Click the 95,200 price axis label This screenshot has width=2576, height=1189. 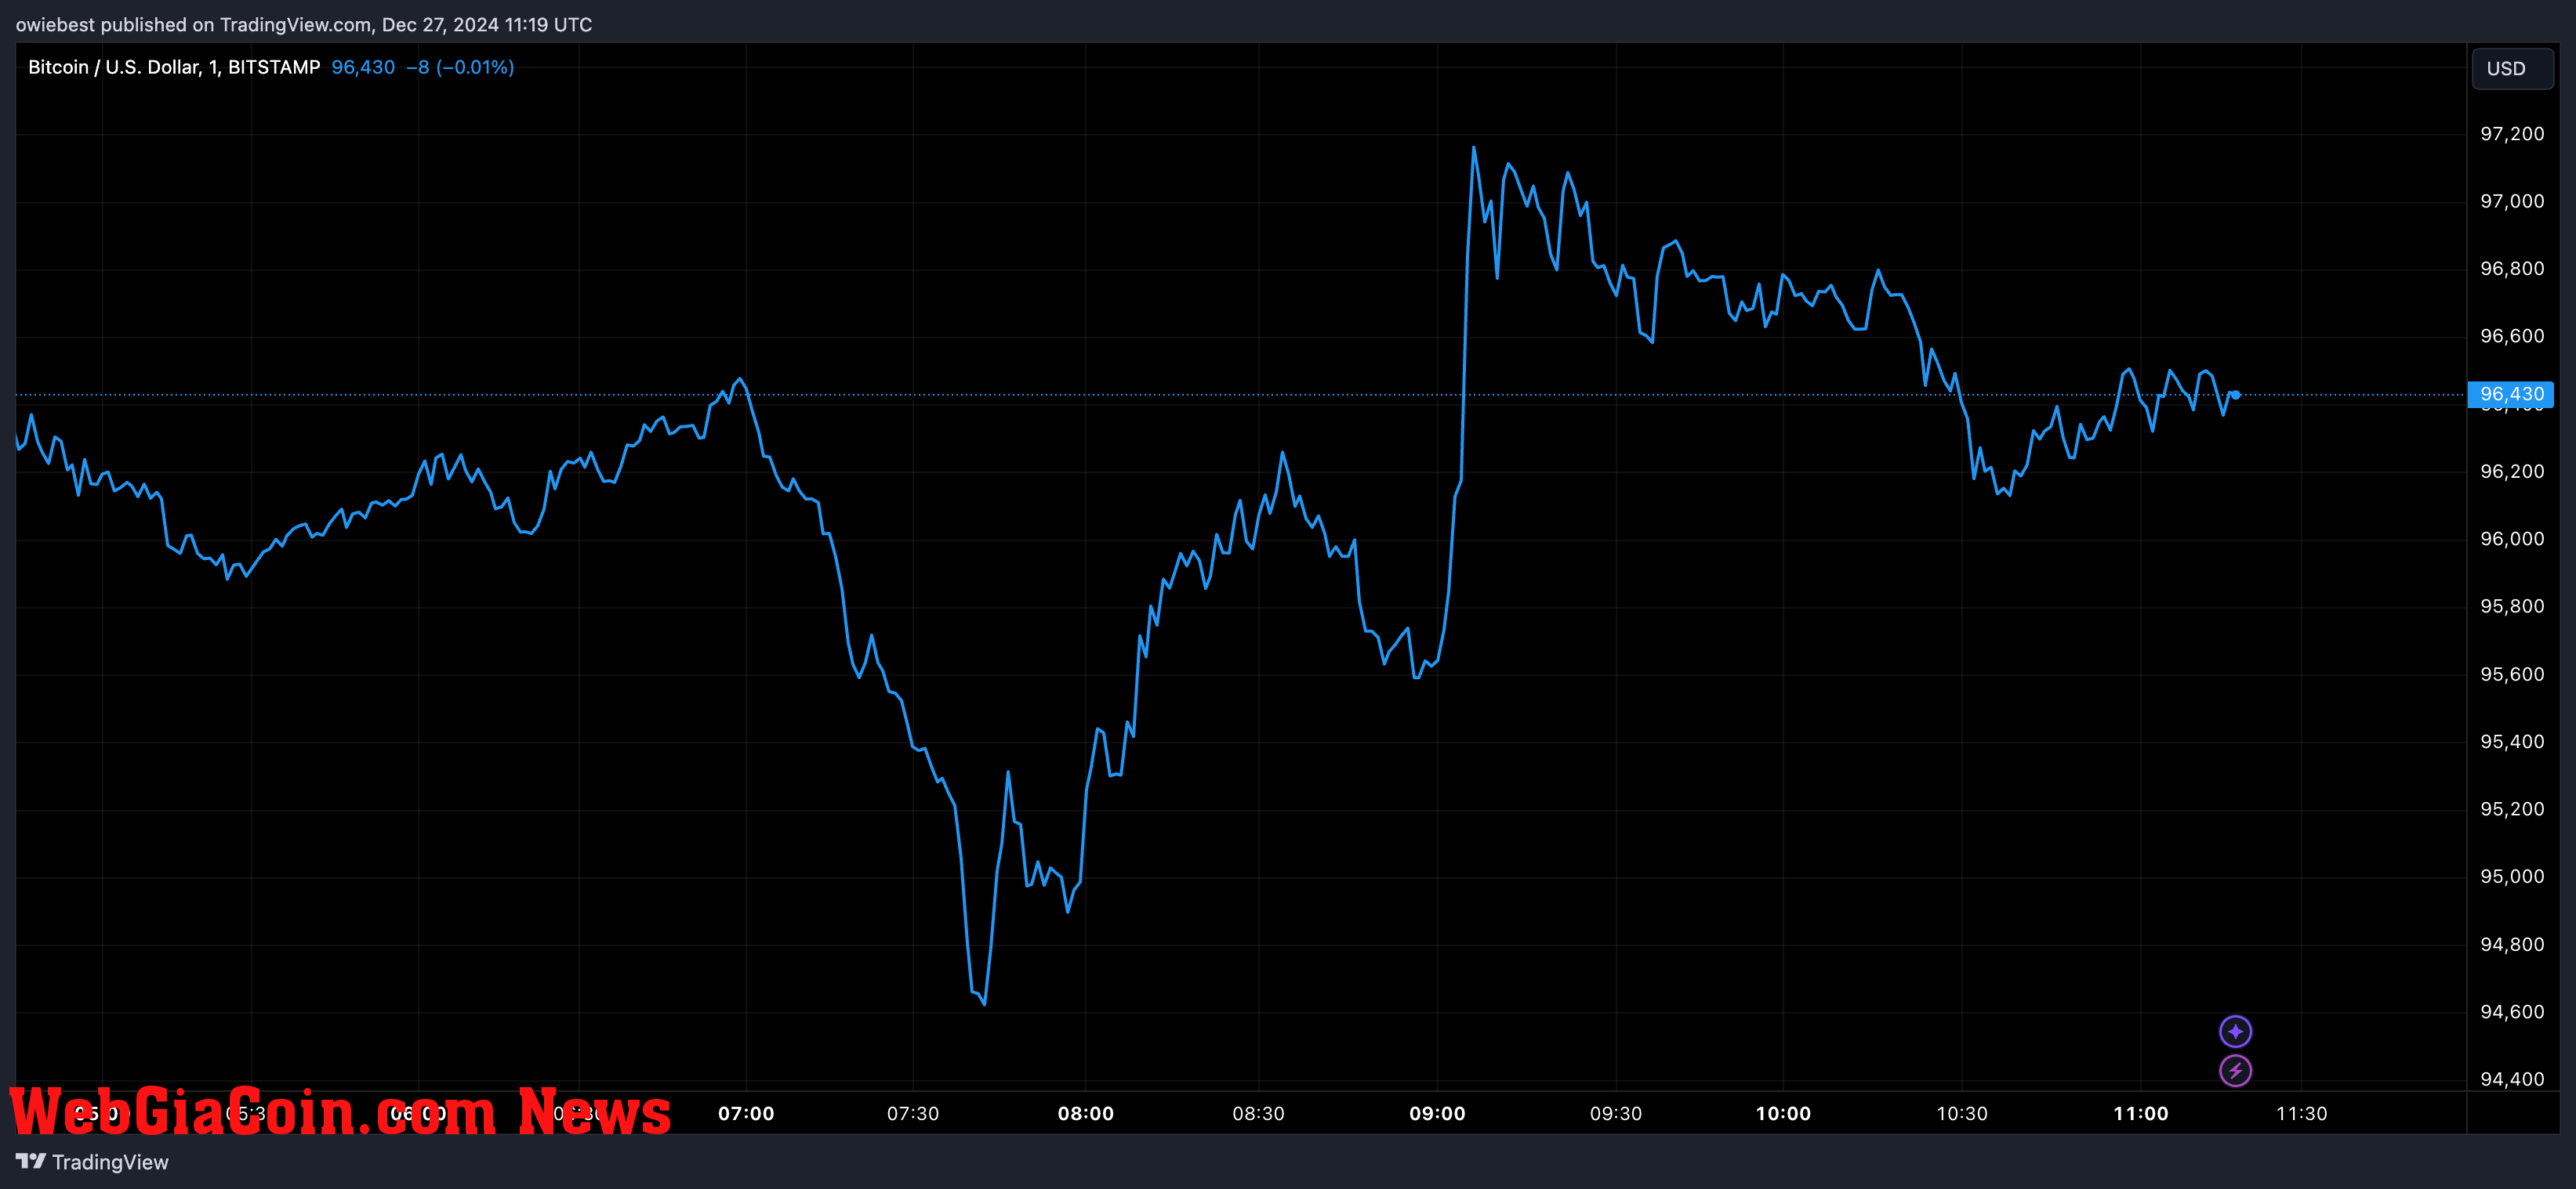pos(2512,809)
